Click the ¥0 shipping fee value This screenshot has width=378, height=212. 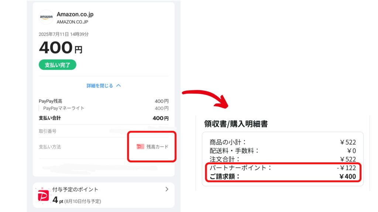[x=351, y=151]
